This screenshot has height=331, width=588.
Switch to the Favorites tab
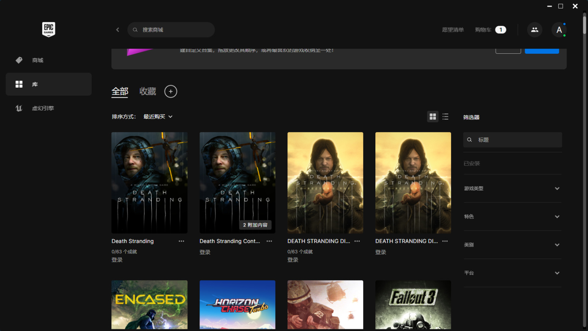click(148, 91)
